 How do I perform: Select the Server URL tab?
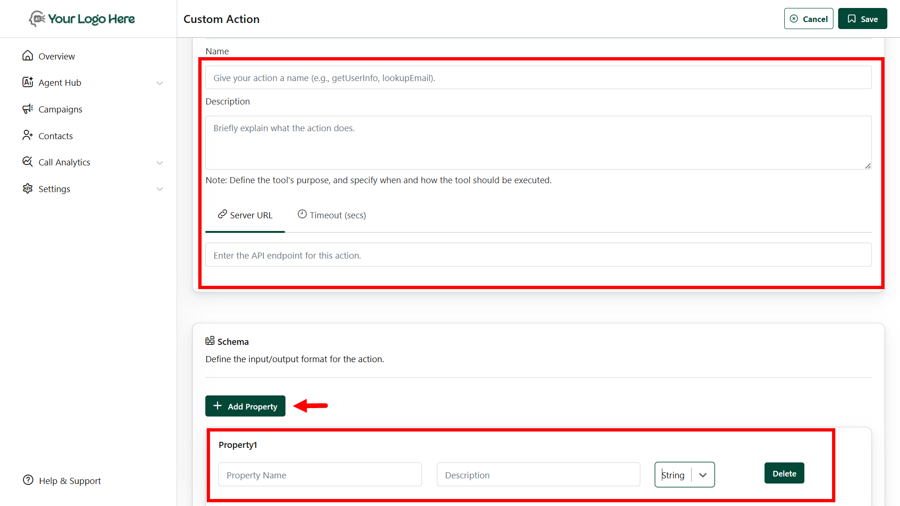245,215
